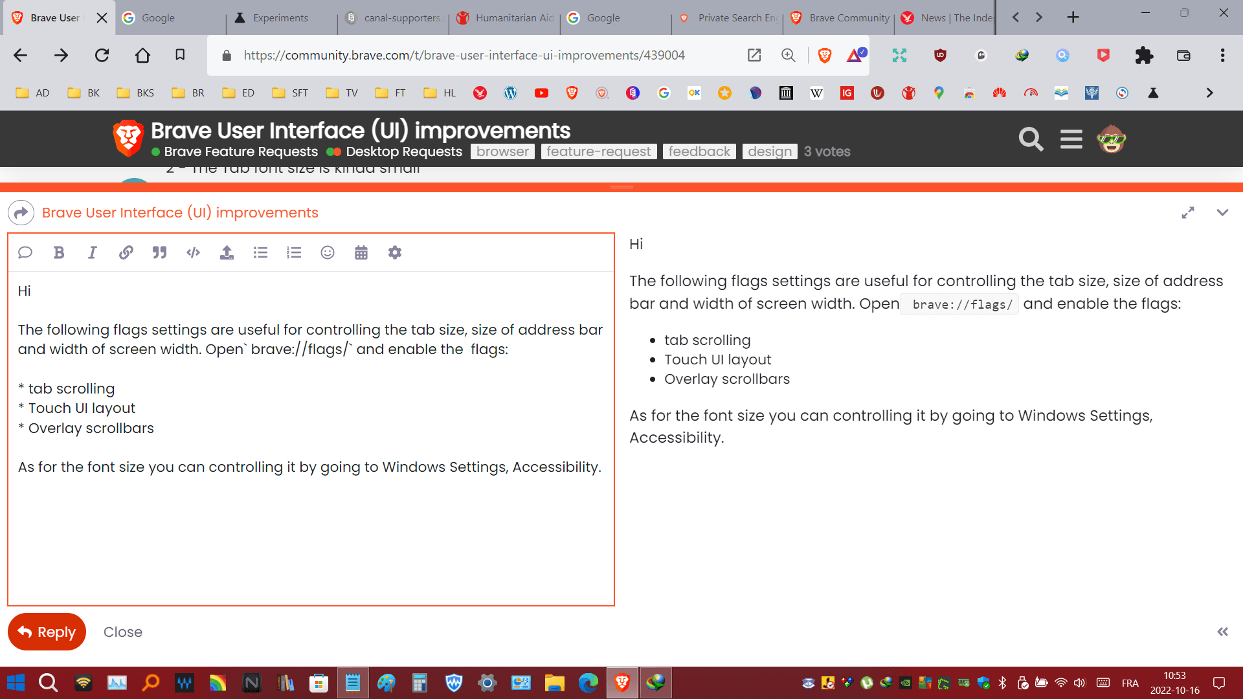Grab the orange composer resize handle
1243x699 pixels.
(621, 187)
